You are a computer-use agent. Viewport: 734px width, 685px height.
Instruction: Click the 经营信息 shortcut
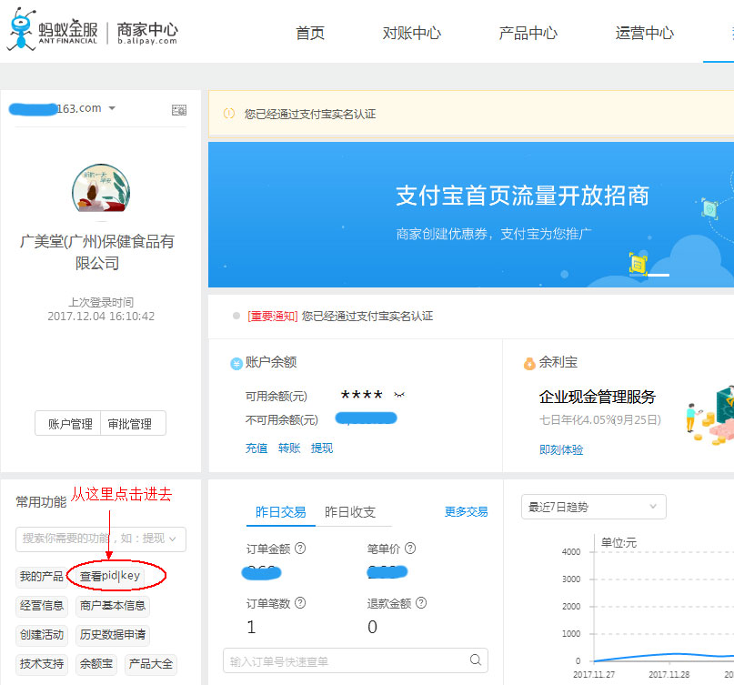[x=42, y=606]
